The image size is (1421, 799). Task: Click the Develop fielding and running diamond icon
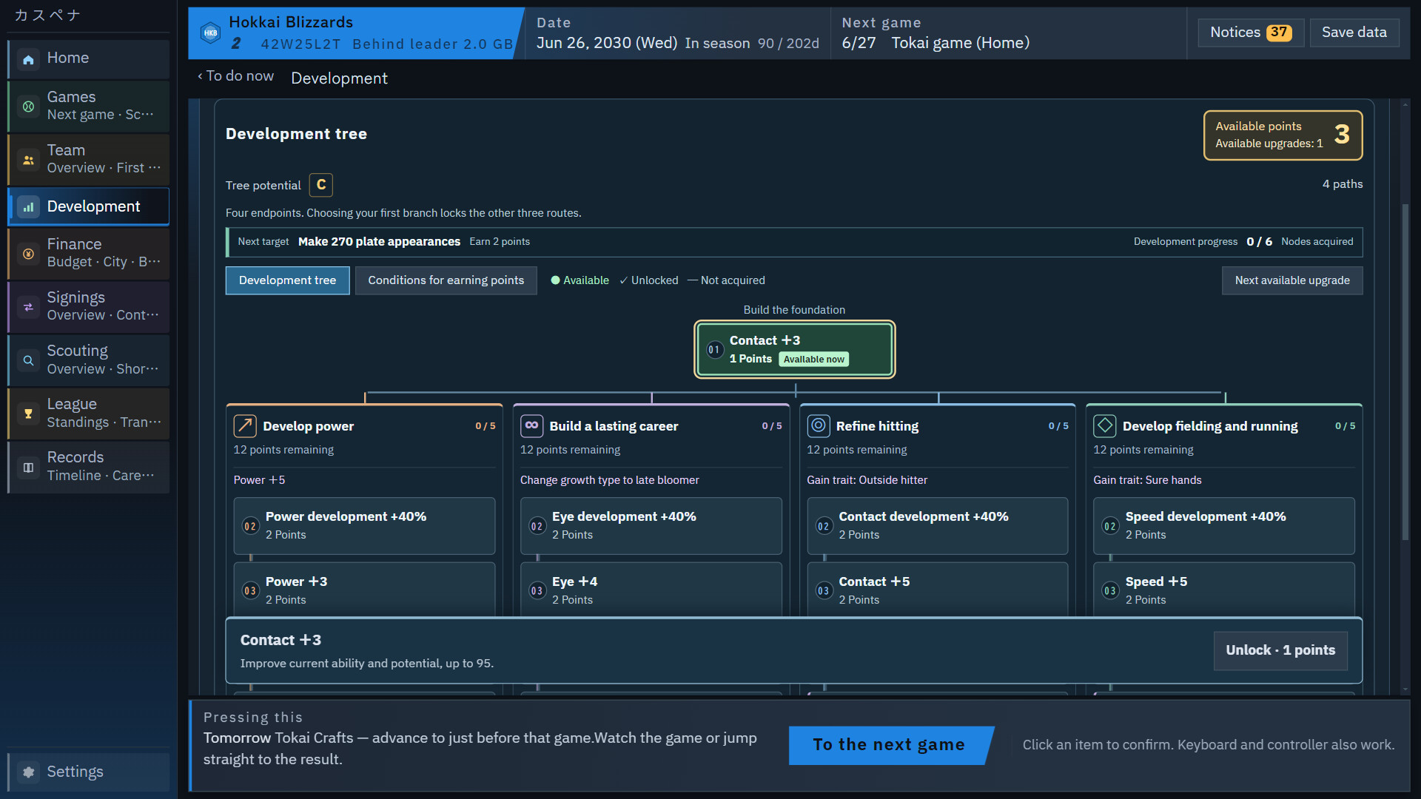pyautogui.click(x=1104, y=425)
